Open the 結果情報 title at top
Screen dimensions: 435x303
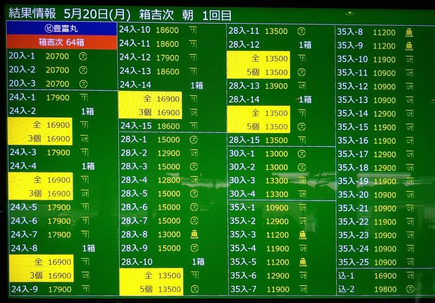(32, 14)
